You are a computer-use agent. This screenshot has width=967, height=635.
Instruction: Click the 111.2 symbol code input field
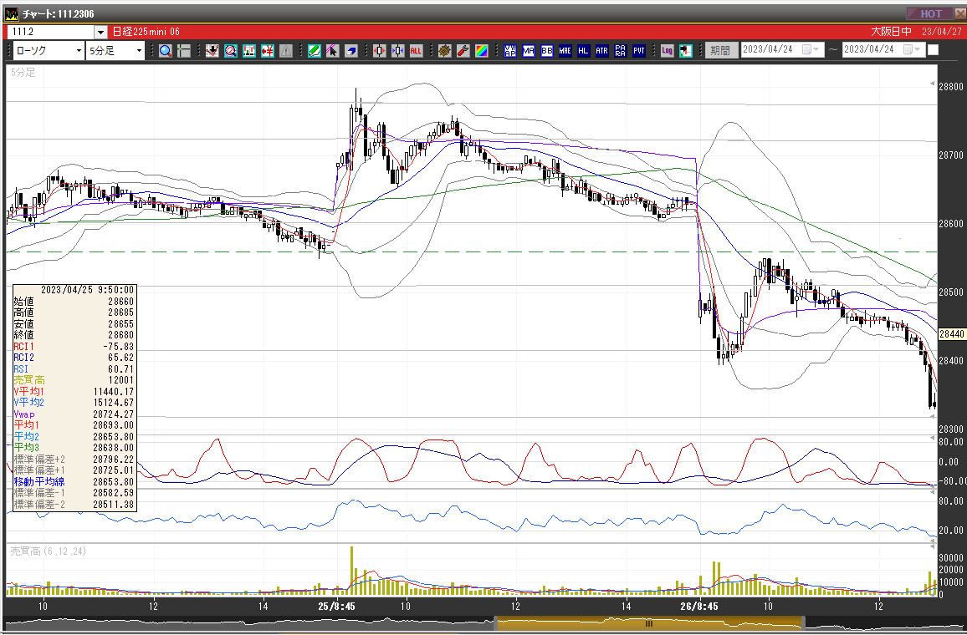point(50,32)
